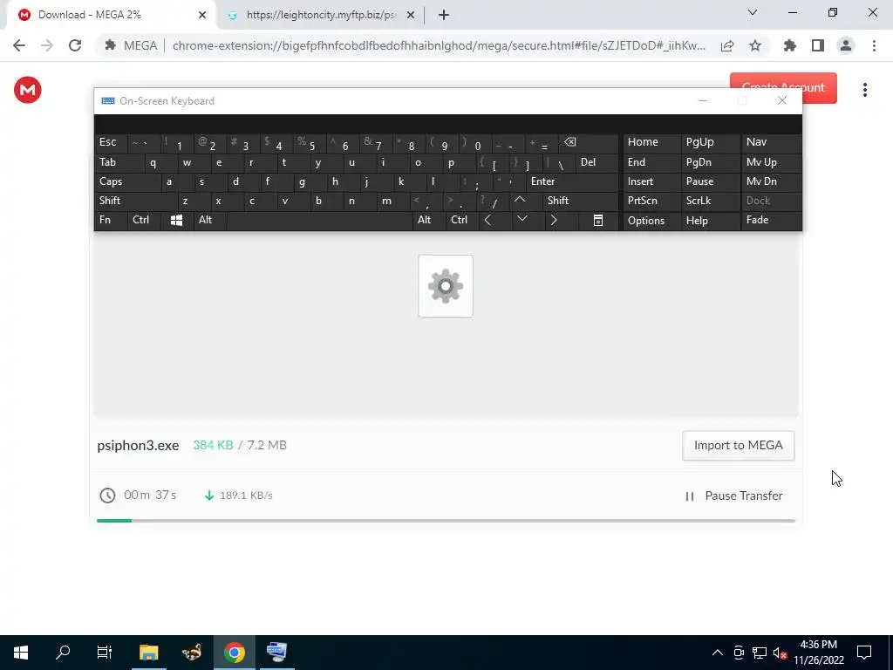Toggle the right Shift key
The image size is (893, 670).
[580, 201]
